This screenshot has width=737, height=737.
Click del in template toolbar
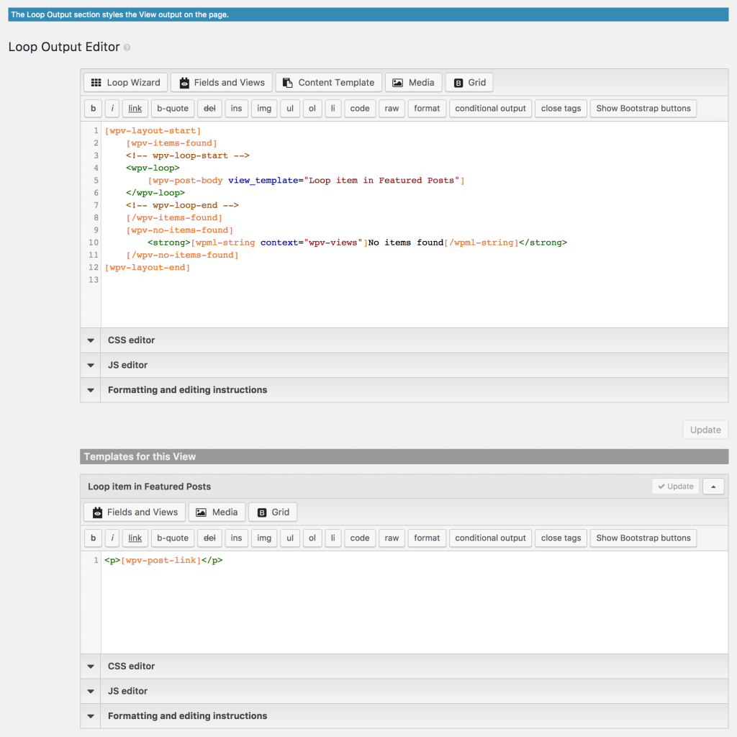click(x=209, y=538)
